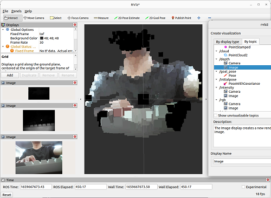Open the Panels menu
Viewport: 271px width, 198px height.
16,11
